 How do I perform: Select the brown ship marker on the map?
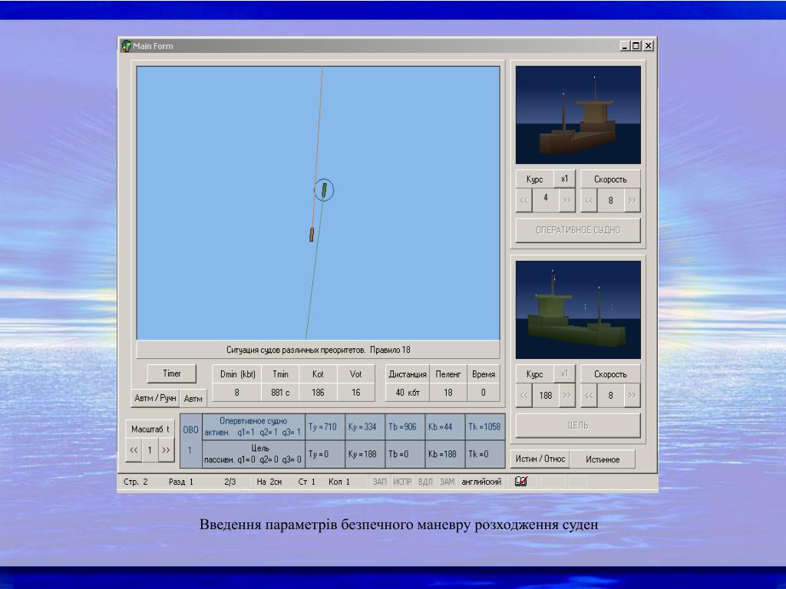point(312,235)
